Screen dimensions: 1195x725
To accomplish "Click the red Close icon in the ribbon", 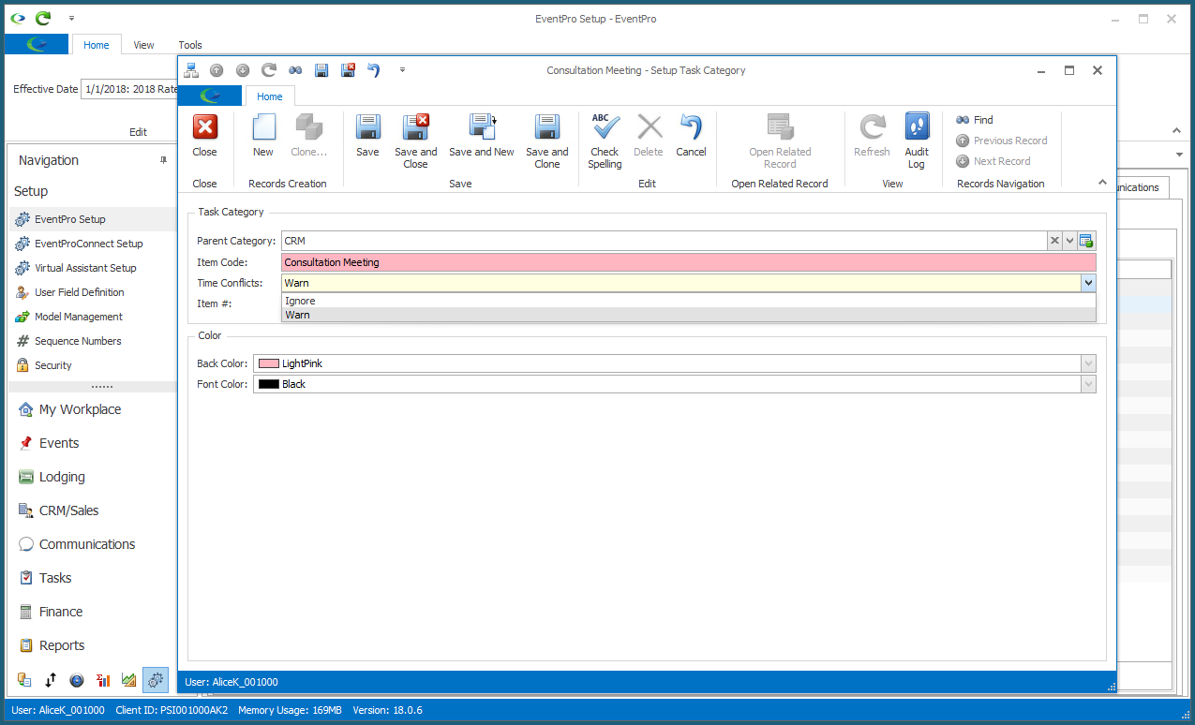I will pyautogui.click(x=204, y=126).
